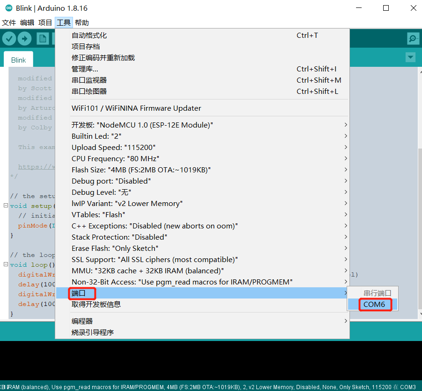Expand the MMU cache submenu
The width and height of the screenshot is (422, 391).
pos(203,271)
